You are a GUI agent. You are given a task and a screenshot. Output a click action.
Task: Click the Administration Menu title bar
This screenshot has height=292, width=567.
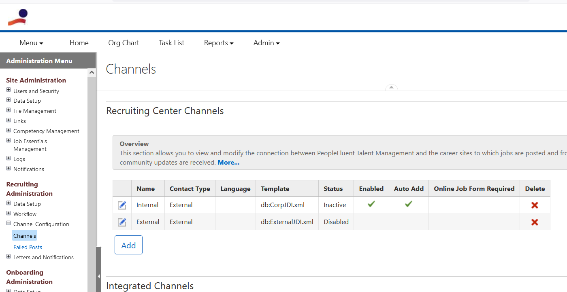[x=48, y=61]
